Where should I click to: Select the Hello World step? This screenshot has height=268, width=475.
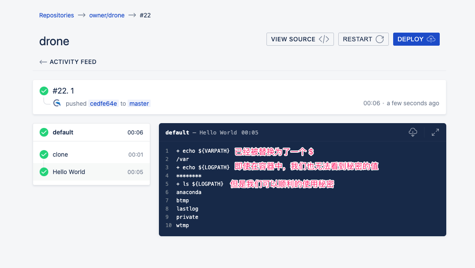click(91, 172)
